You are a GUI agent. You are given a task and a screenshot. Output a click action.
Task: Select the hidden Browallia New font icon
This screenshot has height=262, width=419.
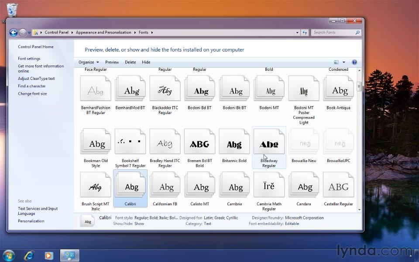304,141
